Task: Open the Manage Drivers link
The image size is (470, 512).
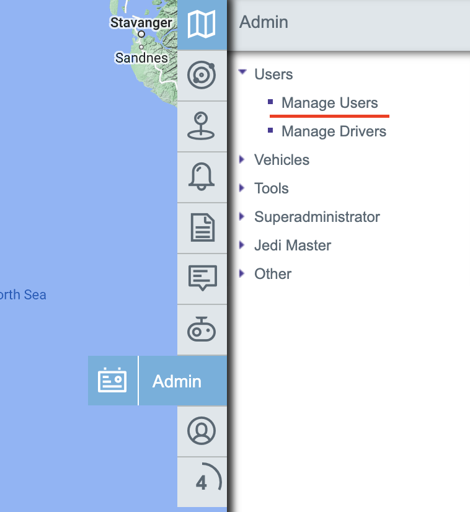Action: 334,131
